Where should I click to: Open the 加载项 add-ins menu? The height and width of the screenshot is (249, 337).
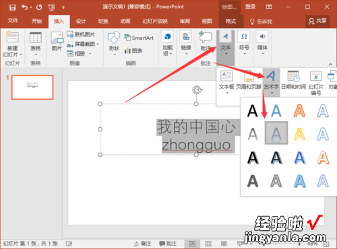[x=168, y=43]
